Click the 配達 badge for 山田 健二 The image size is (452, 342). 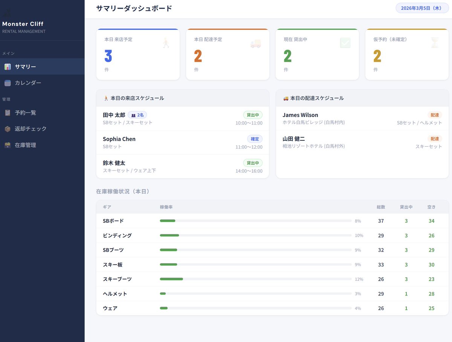(435, 139)
